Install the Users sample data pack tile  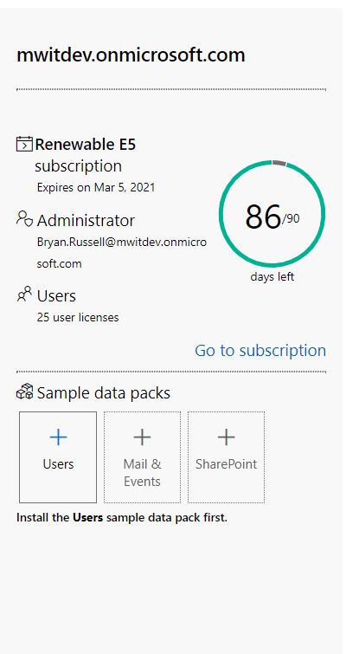58,457
